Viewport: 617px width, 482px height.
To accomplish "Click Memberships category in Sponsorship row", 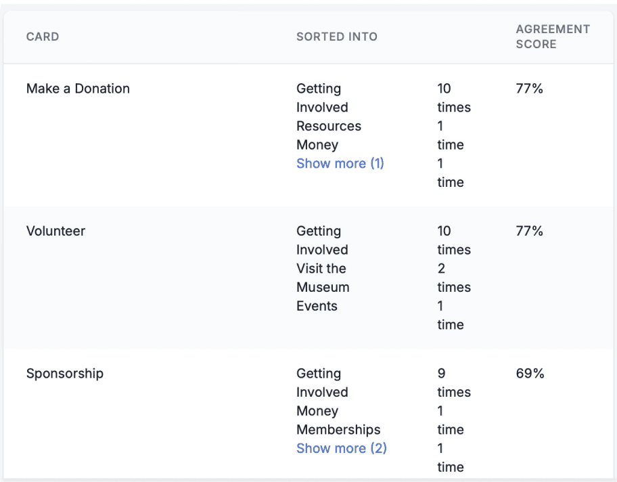I will (x=338, y=429).
